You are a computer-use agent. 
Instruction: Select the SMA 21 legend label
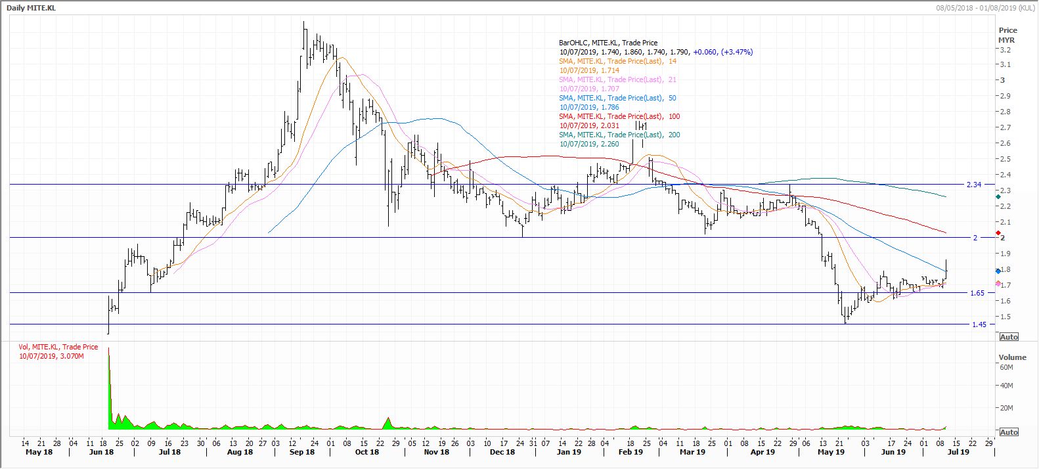(x=618, y=79)
